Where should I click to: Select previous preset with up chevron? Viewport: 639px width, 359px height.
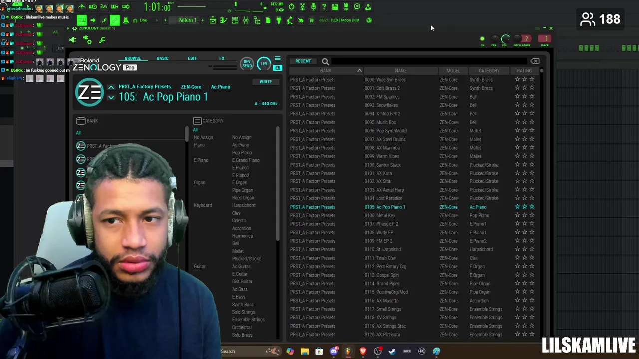[111, 87]
